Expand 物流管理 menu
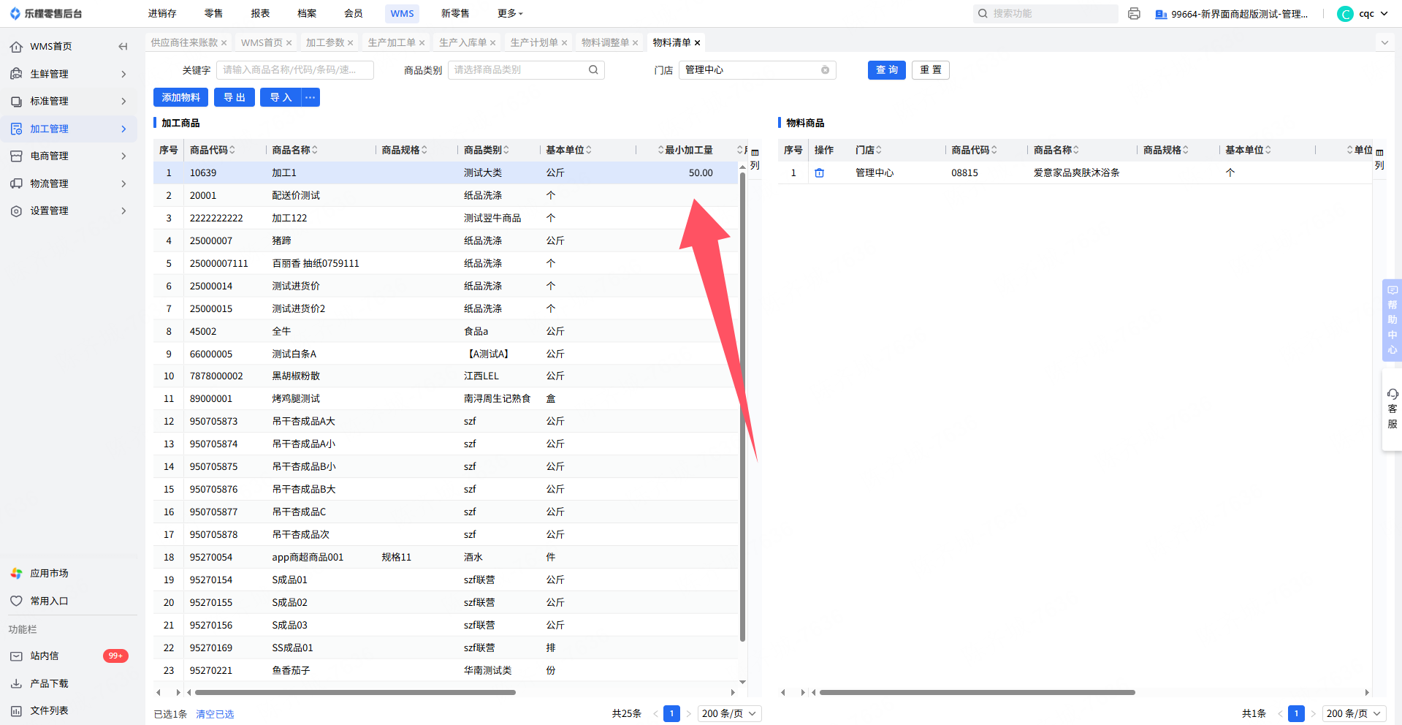This screenshot has width=1402, height=725. 69,183
